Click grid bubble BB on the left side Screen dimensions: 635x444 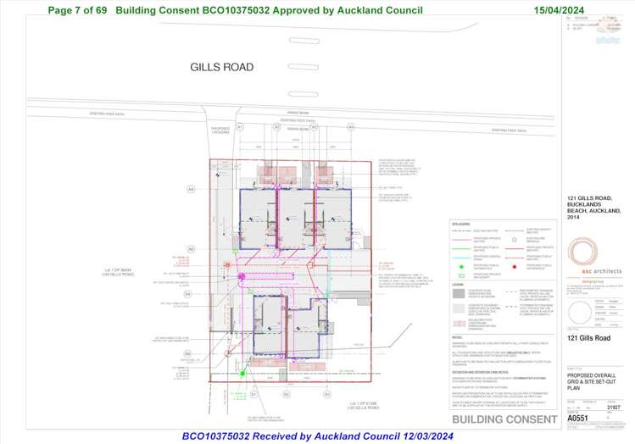pos(187,353)
